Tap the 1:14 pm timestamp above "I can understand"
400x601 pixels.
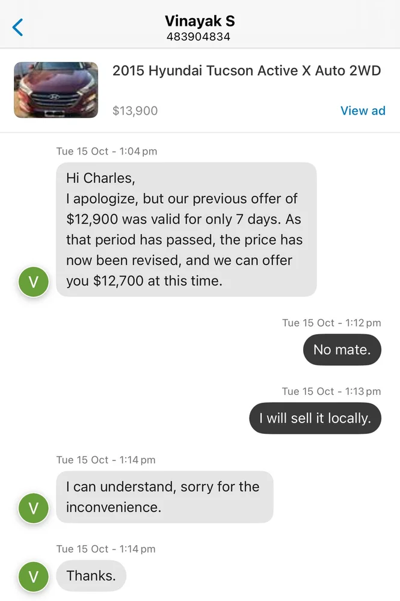tap(106, 460)
